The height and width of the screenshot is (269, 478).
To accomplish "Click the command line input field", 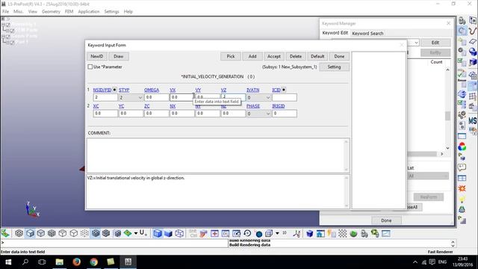I will point(115,243).
